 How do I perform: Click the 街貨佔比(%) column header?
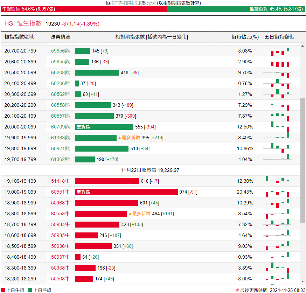pyautogui.click(x=245, y=37)
